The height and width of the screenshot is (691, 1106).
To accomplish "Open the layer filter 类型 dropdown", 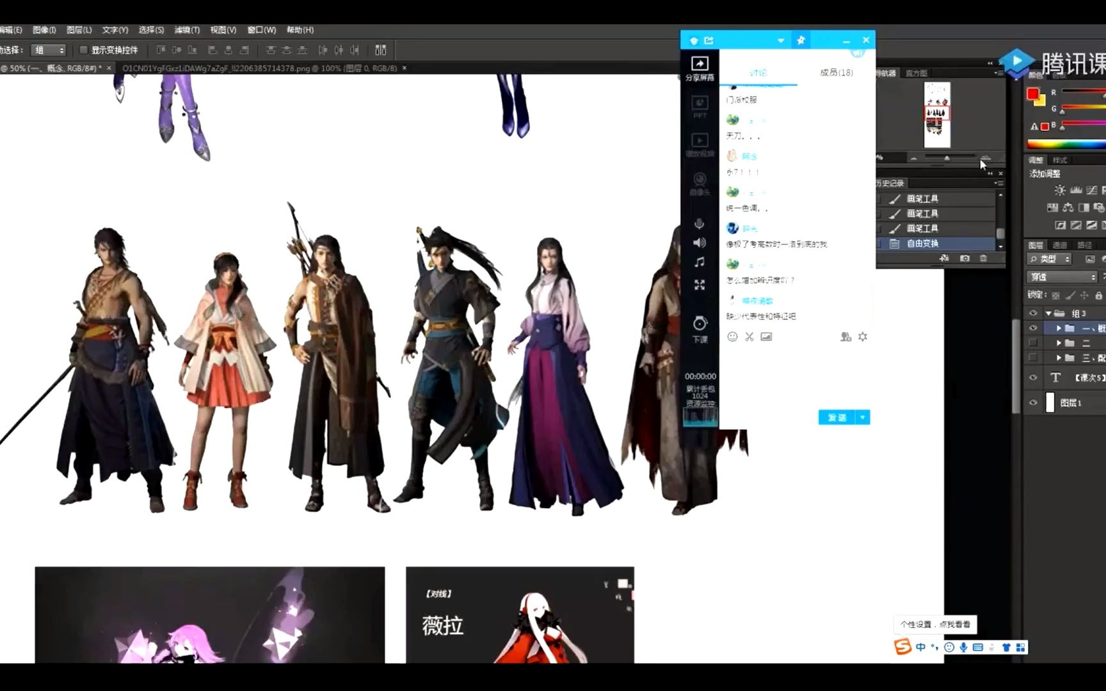I will click(x=1050, y=259).
